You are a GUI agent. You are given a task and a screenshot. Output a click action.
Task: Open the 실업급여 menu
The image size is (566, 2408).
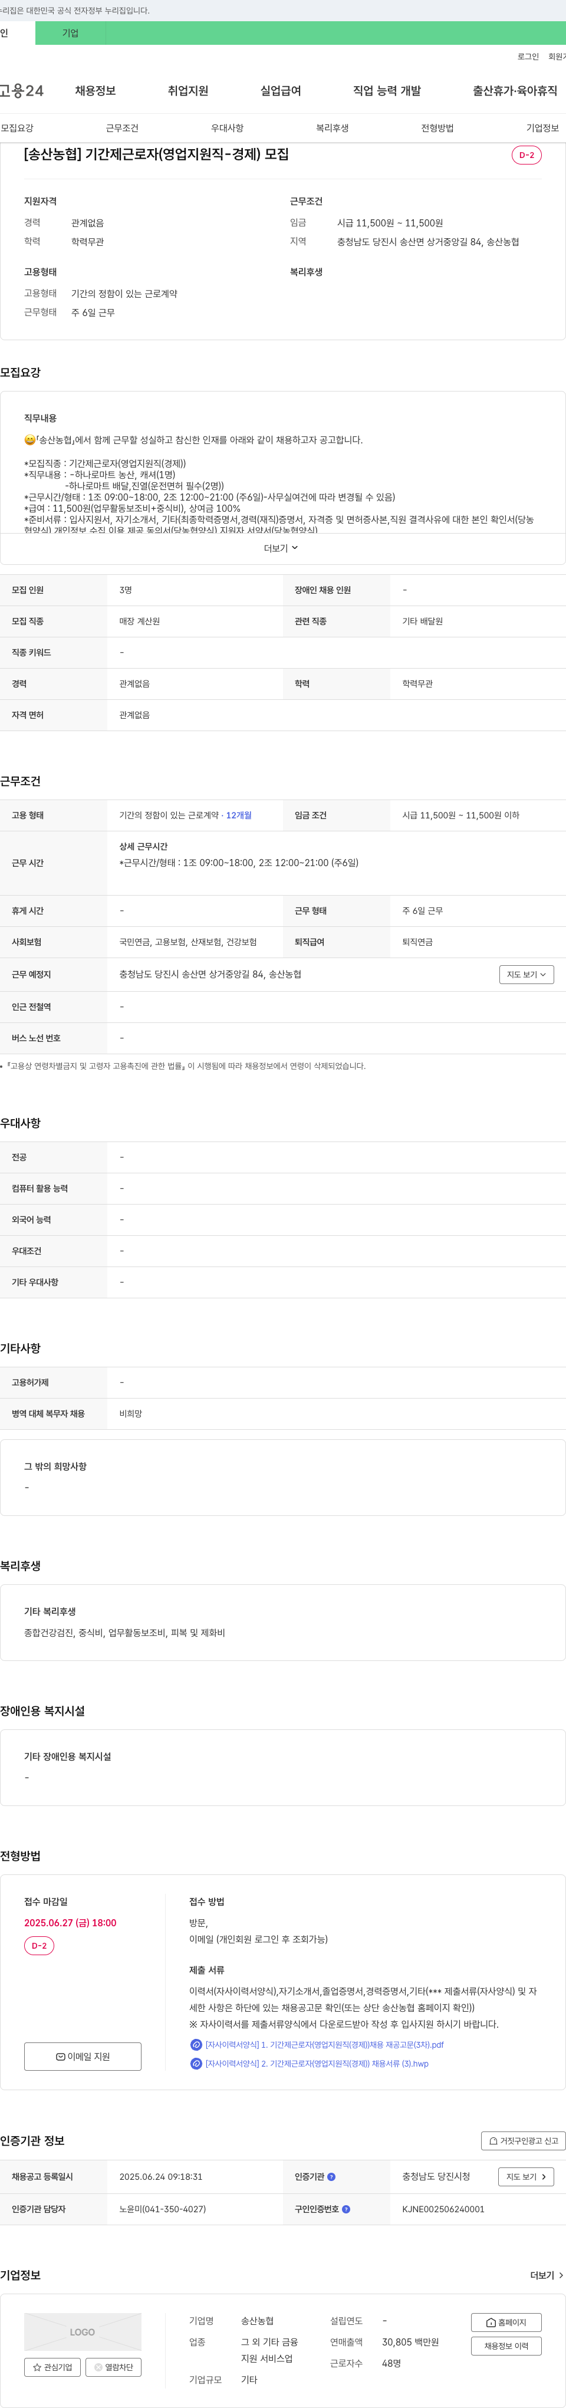(x=280, y=91)
